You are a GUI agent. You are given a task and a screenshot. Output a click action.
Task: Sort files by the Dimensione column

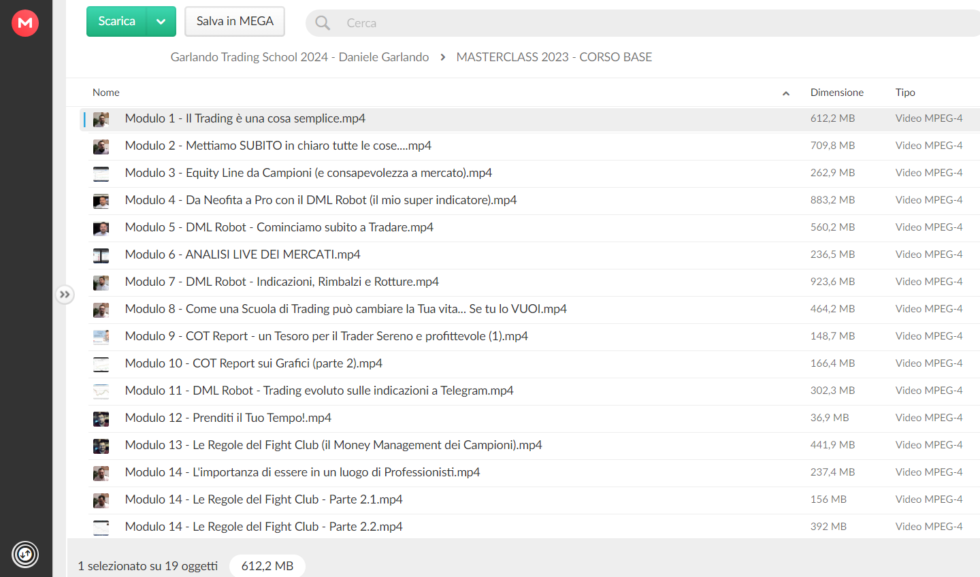(836, 93)
